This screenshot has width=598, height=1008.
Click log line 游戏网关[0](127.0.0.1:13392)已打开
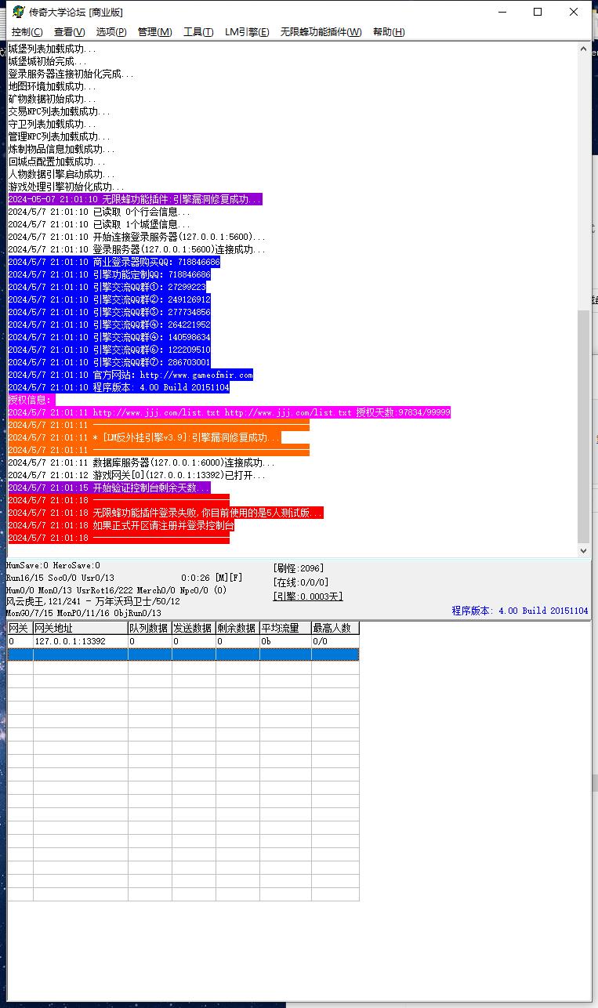click(x=136, y=475)
